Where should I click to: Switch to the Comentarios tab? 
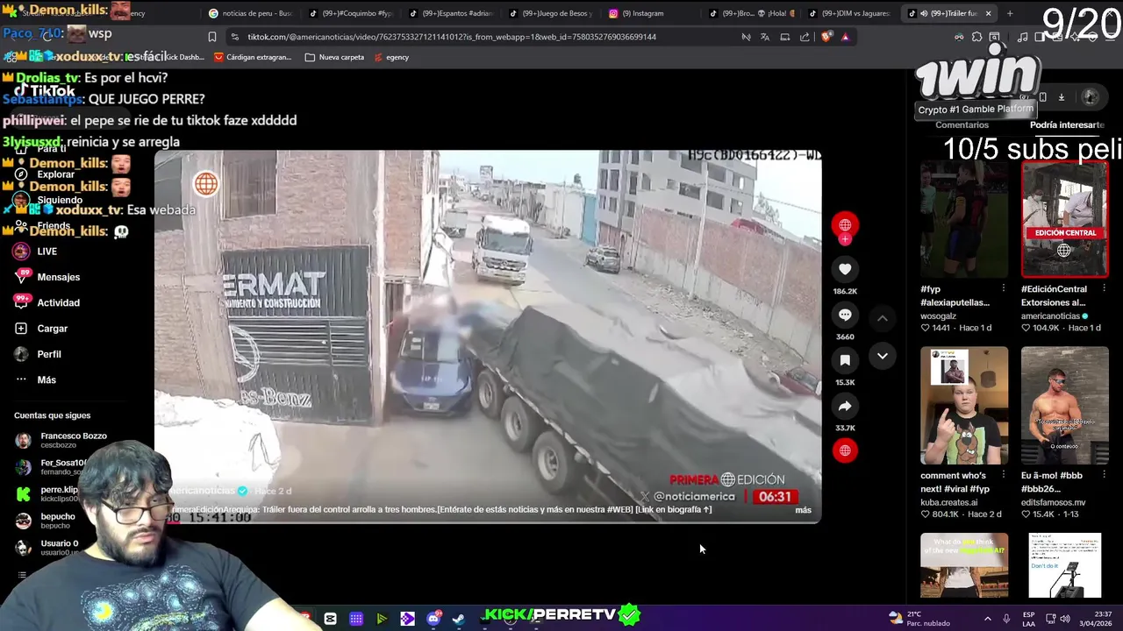coord(962,125)
